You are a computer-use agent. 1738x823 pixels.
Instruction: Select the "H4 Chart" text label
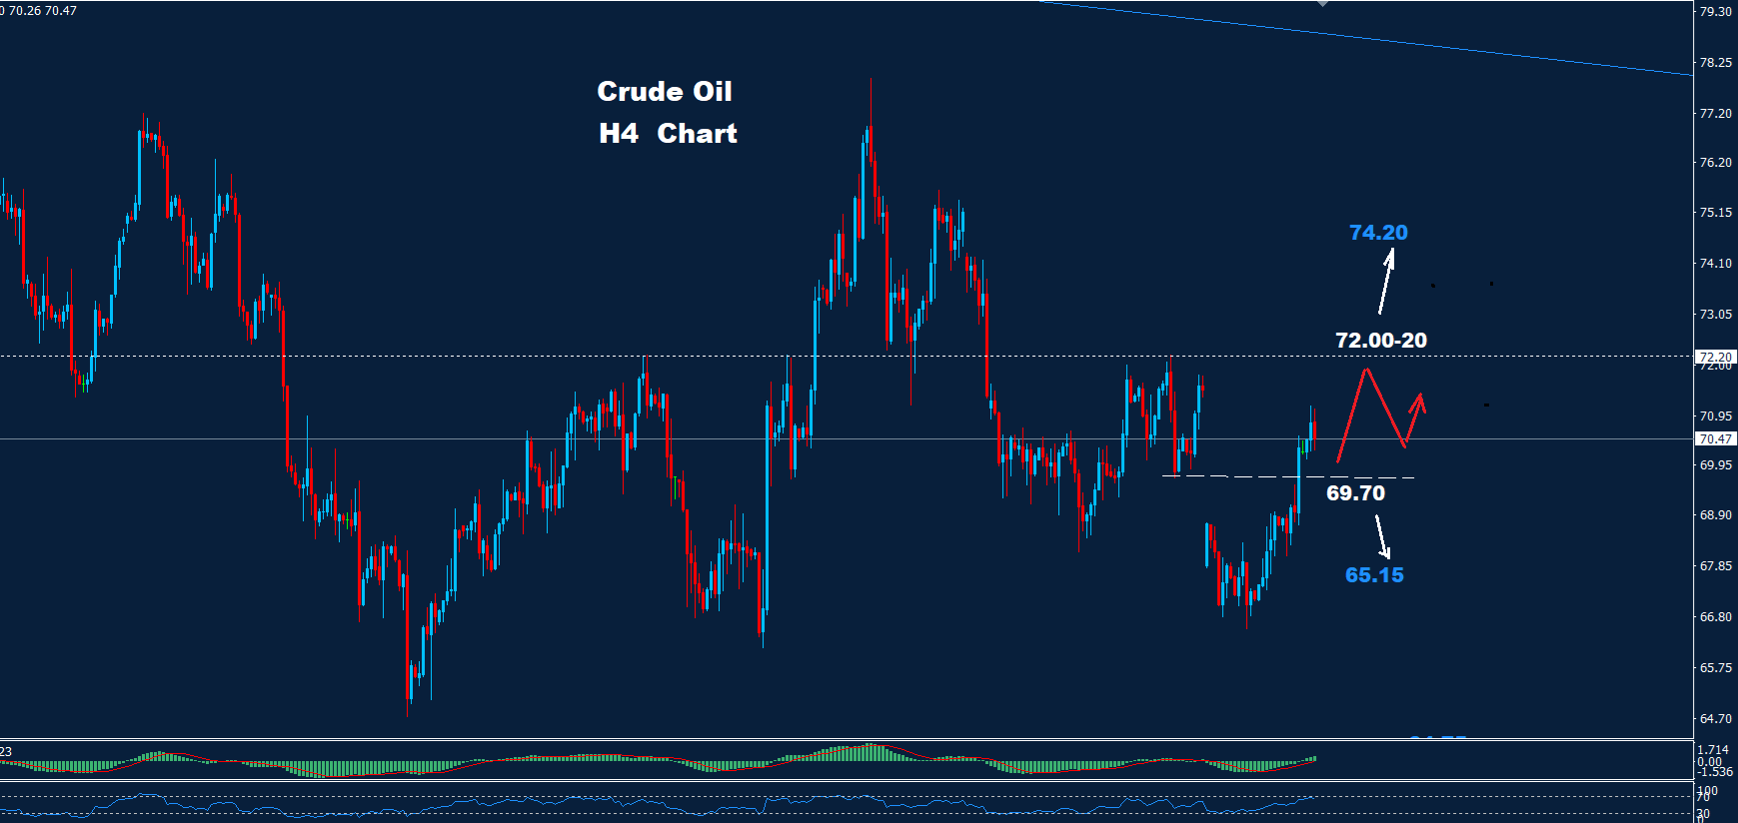pos(668,134)
